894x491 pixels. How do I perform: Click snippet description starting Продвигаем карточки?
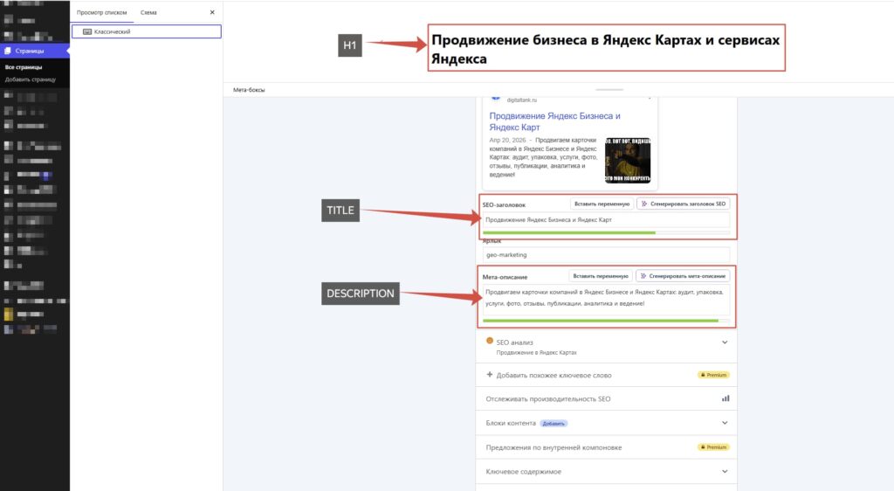(x=543, y=157)
